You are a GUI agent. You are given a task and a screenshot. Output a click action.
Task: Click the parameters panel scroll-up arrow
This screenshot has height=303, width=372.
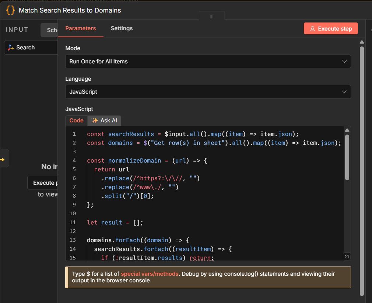[362, 42]
